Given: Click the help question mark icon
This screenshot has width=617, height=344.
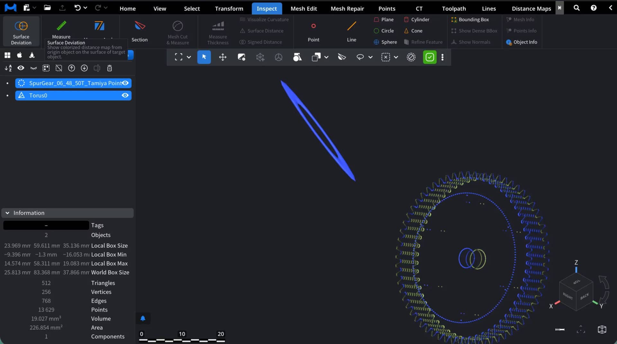Looking at the screenshot, I should pyautogui.click(x=594, y=8).
